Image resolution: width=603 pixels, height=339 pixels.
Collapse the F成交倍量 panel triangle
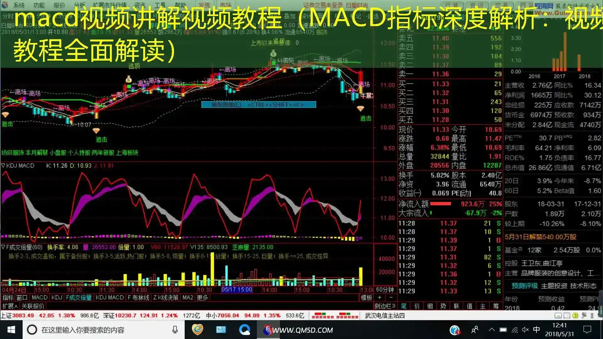point(3,247)
